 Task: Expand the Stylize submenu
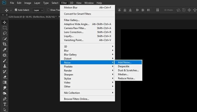88,79
